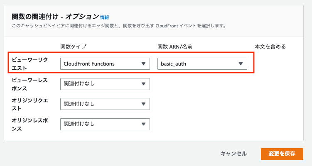
Task: Expand the ビューワーレスポンス function type dropdown
Action: [x=105, y=84]
